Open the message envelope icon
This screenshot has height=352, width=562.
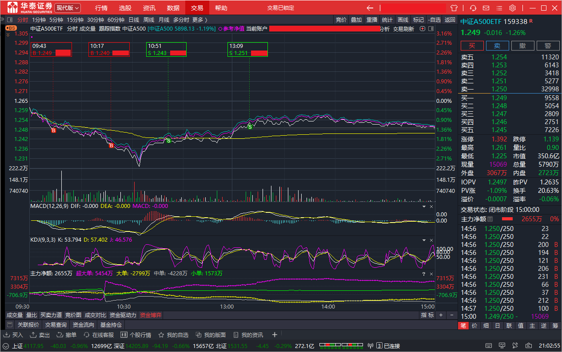coord(486,8)
